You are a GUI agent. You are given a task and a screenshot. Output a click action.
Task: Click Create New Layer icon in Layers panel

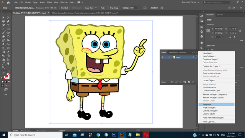[189, 82]
